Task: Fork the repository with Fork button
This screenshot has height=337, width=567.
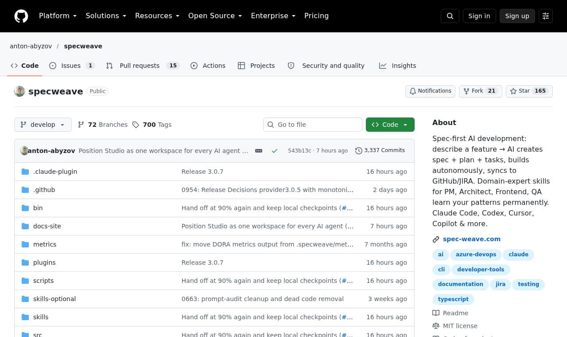Action: [481, 91]
